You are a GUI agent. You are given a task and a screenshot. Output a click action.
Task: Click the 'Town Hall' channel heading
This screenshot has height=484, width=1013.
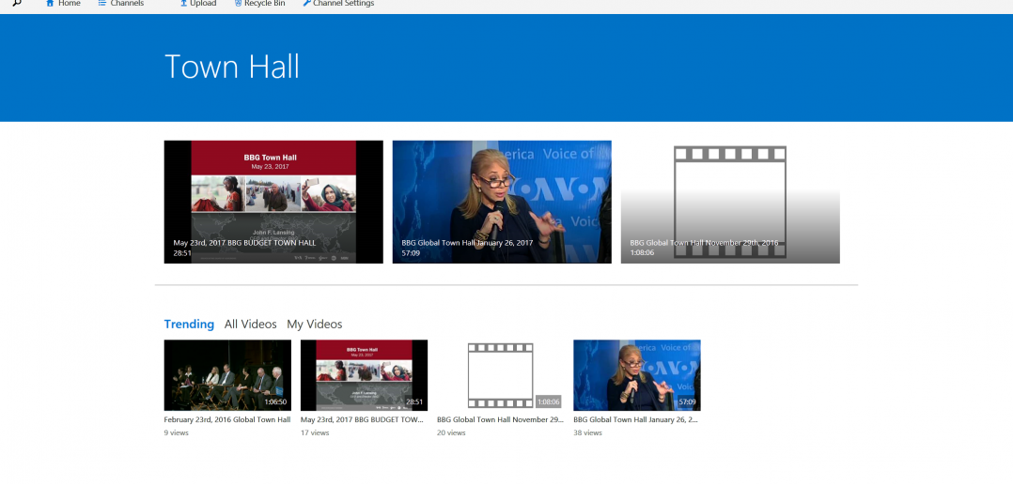232,67
